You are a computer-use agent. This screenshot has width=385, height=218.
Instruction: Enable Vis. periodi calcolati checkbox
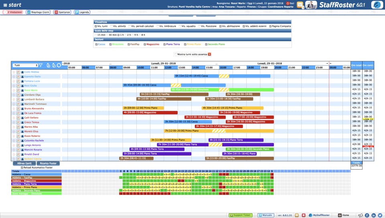[x=130, y=26]
